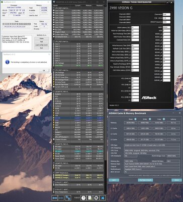Click the expand-columns arrows icon in HWiNFO toolbar

point(55,198)
